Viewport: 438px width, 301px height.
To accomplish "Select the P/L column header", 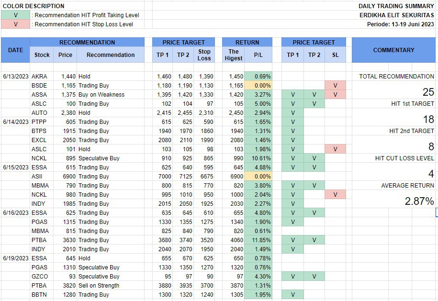I will click(258, 55).
